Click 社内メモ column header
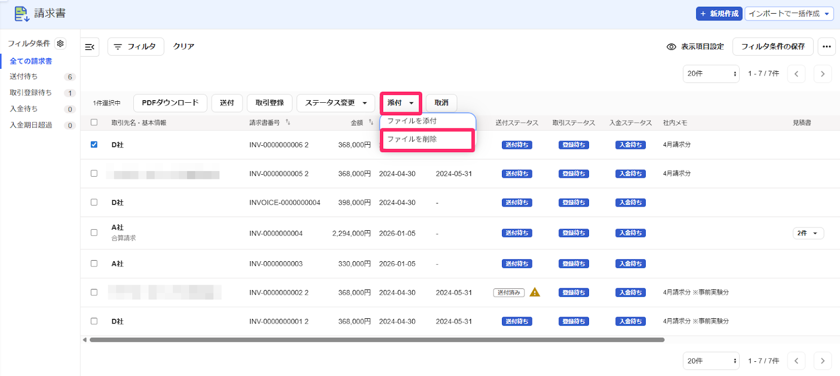 pos(675,123)
